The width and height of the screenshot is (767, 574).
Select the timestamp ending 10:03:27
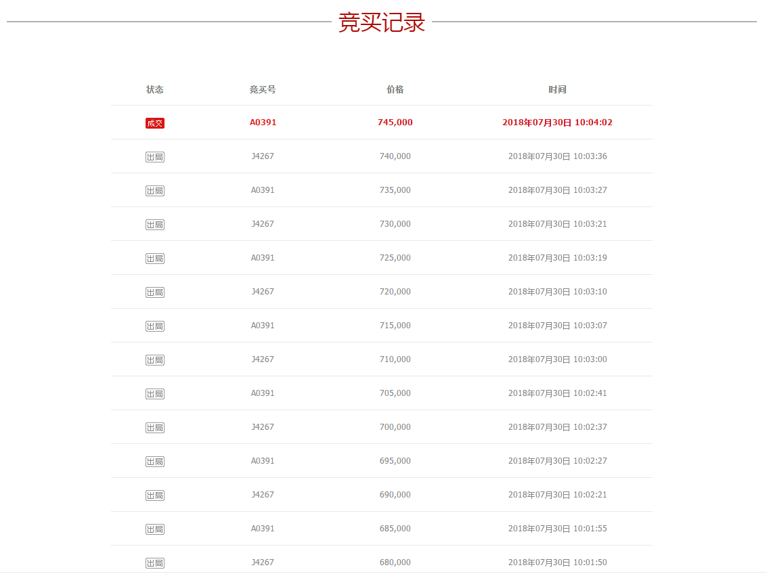(557, 190)
